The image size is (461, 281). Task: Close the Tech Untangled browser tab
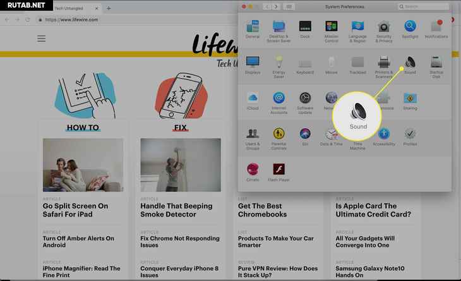[97, 8]
